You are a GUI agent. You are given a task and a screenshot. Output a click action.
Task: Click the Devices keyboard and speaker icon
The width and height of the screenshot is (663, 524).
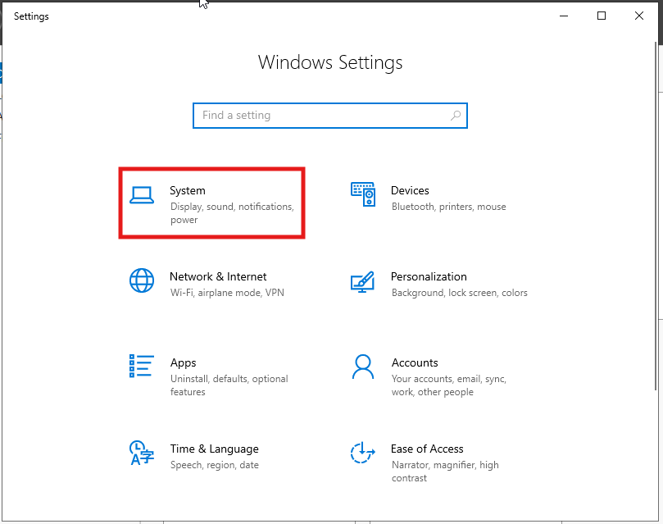363,194
